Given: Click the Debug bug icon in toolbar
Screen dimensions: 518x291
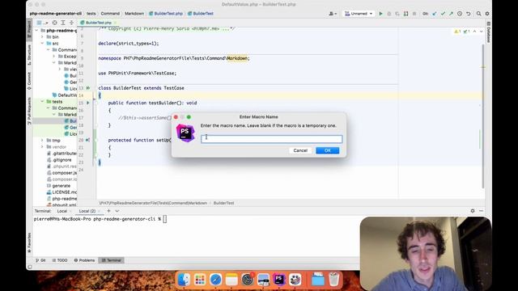Looking at the screenshot, I should click(388, 14).
